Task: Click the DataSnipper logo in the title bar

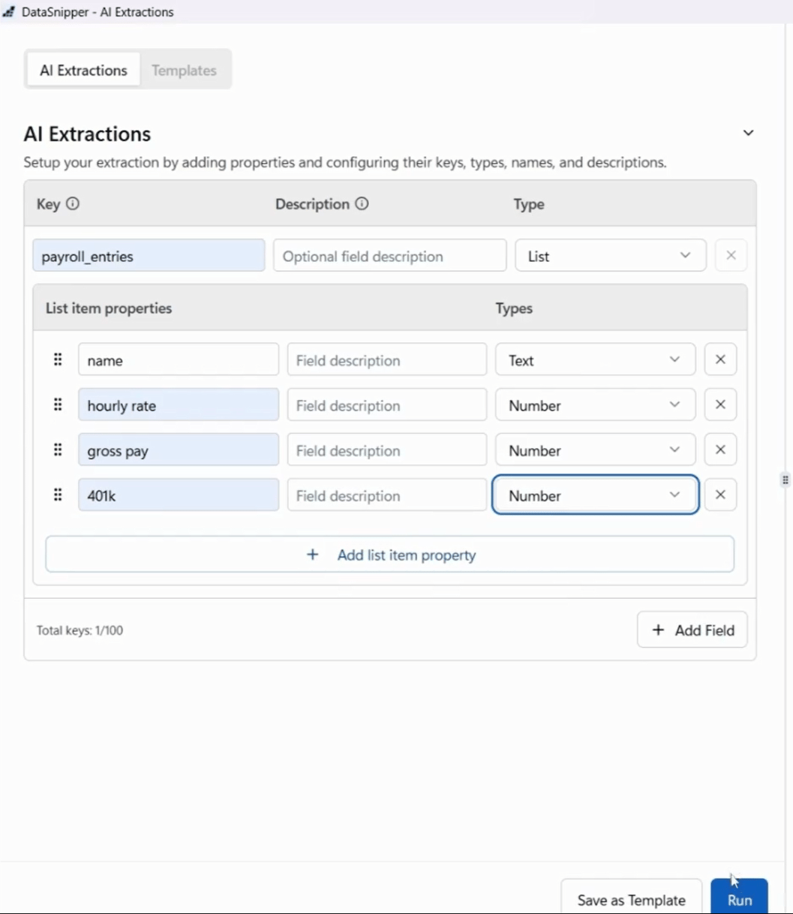Action: (8, 11)
